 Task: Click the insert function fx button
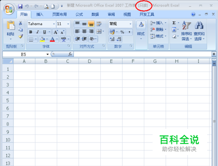[70, 54]
